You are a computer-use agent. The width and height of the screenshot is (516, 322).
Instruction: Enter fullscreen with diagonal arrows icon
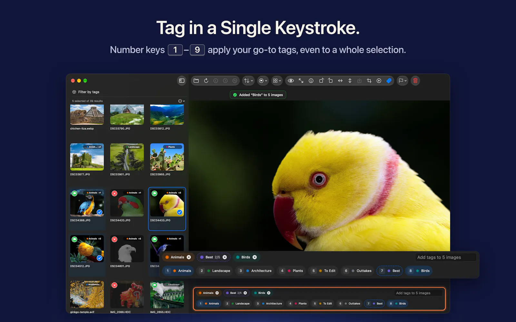tap(301, 81)
